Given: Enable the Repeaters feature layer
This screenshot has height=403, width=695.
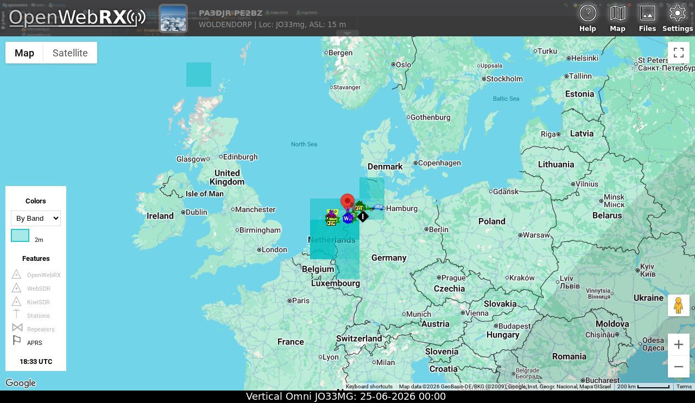Looking at the screenshot, I should pyautogui.click(x=33, y=329).
